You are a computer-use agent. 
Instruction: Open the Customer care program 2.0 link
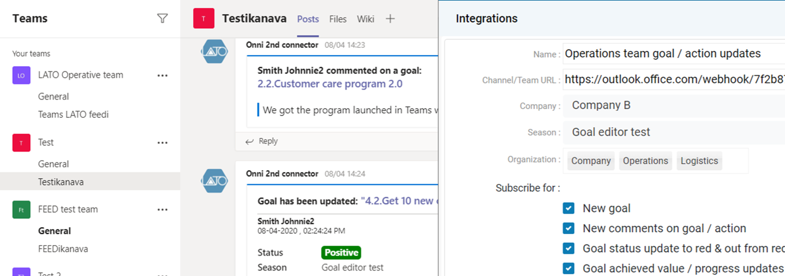pyautogui.click(x=330, y=84)
